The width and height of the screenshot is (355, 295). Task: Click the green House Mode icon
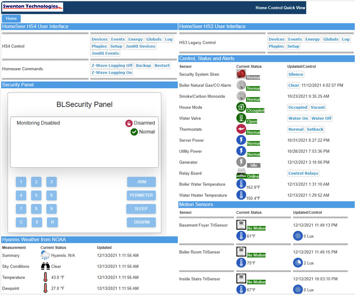pyautogui.click(x=241, y=107)
